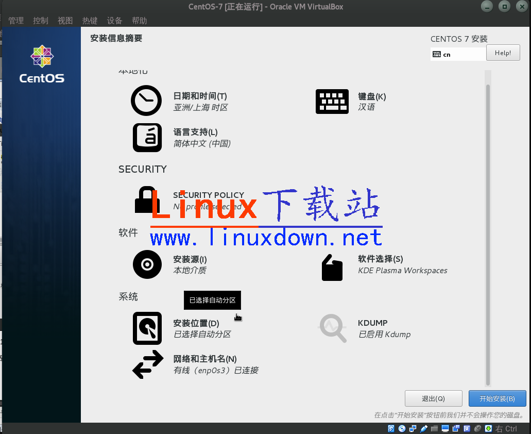Open the 管理 menu
This screenshot has height=434, width=531.
click(16, 21)
